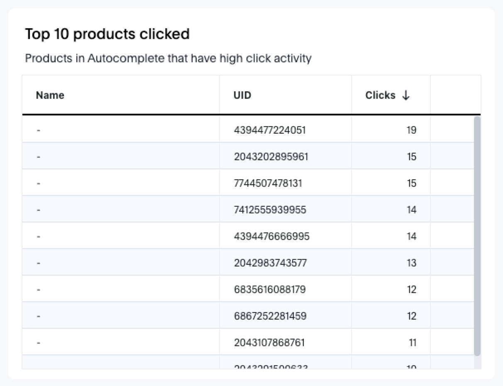Sort table by UID column header

[x=242, y=95]
